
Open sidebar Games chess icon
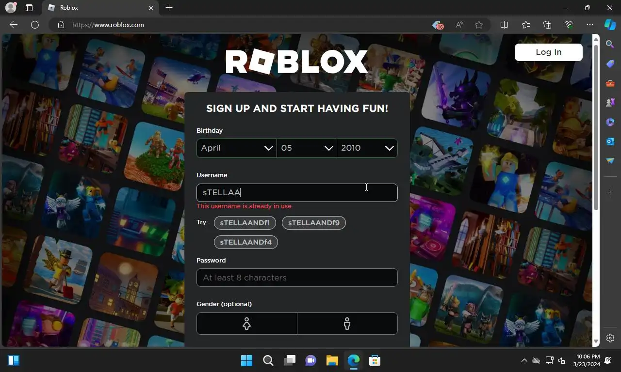[x=610, y=103]
